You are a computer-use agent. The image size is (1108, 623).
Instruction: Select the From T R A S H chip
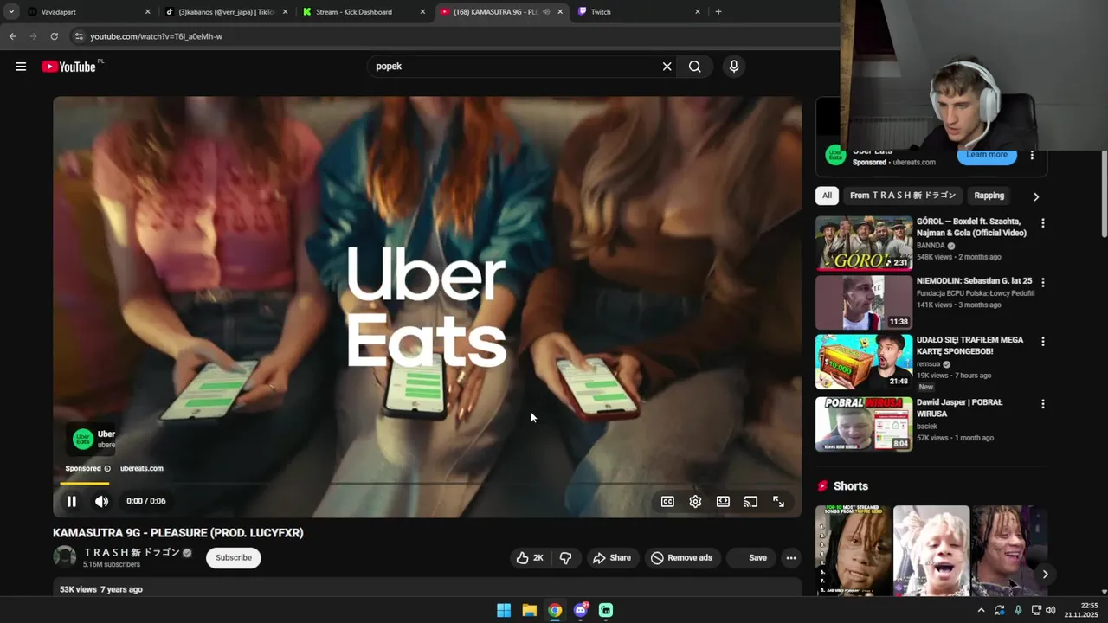click(903, 196)
